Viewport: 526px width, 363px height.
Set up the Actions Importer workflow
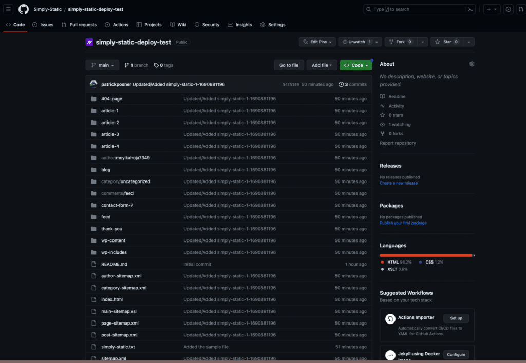tap(456, 318)
